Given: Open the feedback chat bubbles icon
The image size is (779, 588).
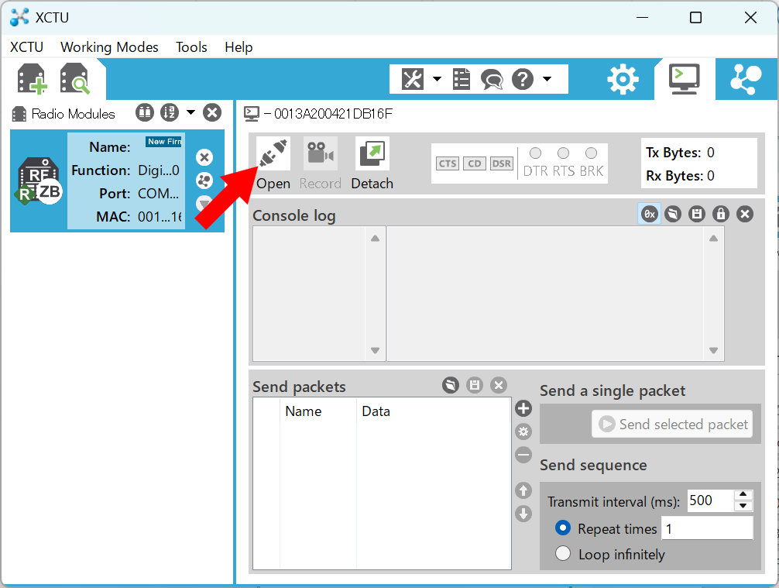Looking at the screenshot, I should click(x=492, y=80).
